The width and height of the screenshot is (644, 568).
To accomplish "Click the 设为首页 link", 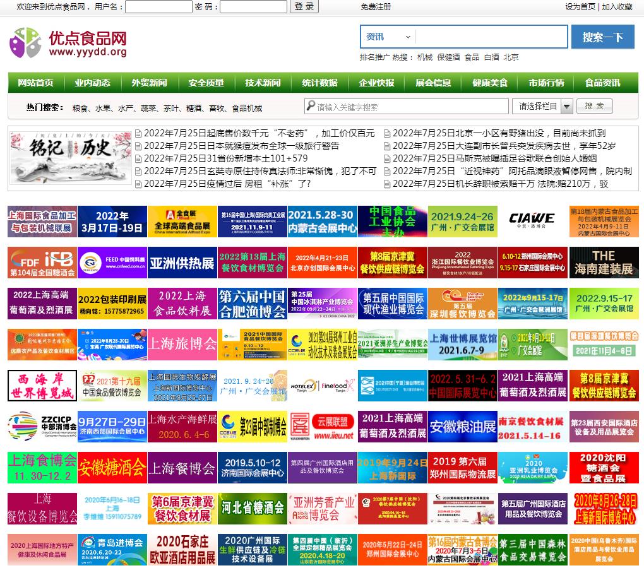I will (x=580, y=6).
